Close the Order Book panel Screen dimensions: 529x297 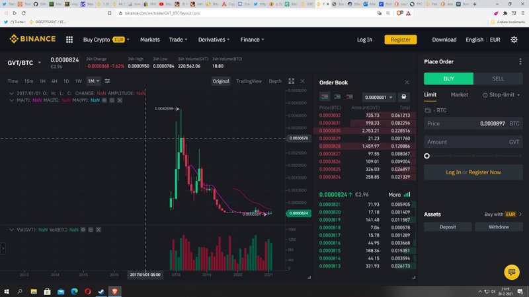(407, 82)
